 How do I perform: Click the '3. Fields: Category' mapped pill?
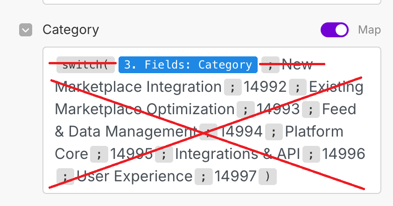point(188,65)
